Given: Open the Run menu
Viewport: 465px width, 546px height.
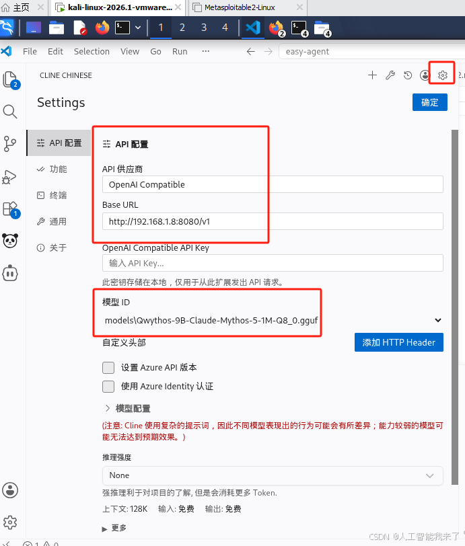Looking at the screenshot, I should 180,52.
